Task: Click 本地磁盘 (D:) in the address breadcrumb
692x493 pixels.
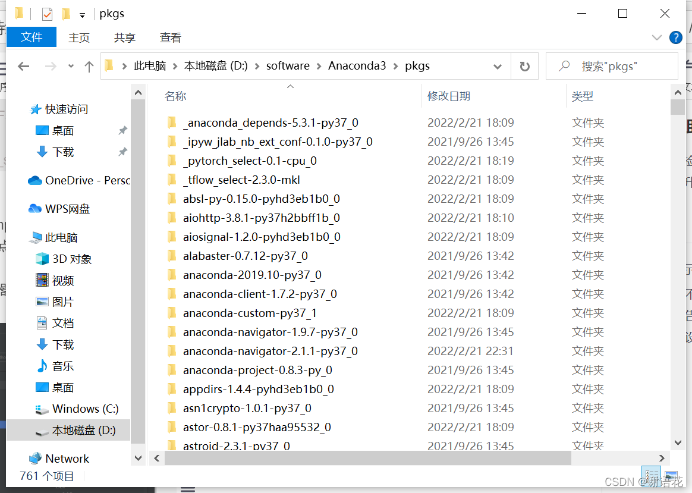Action: tap(215, 66)
